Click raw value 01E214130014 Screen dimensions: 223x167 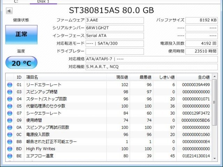196,156
